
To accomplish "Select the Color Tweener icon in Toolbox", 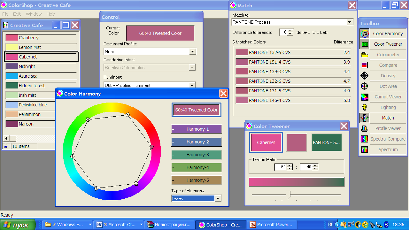I will [365, 44].
